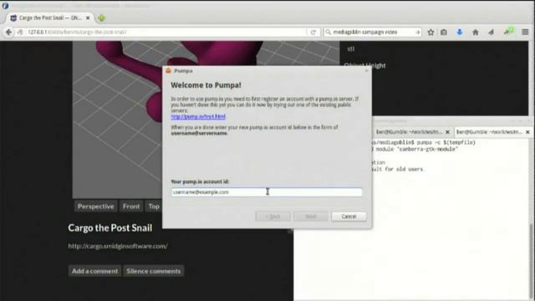Open the bookmarks list icon in toolbar

coord(444,32)
